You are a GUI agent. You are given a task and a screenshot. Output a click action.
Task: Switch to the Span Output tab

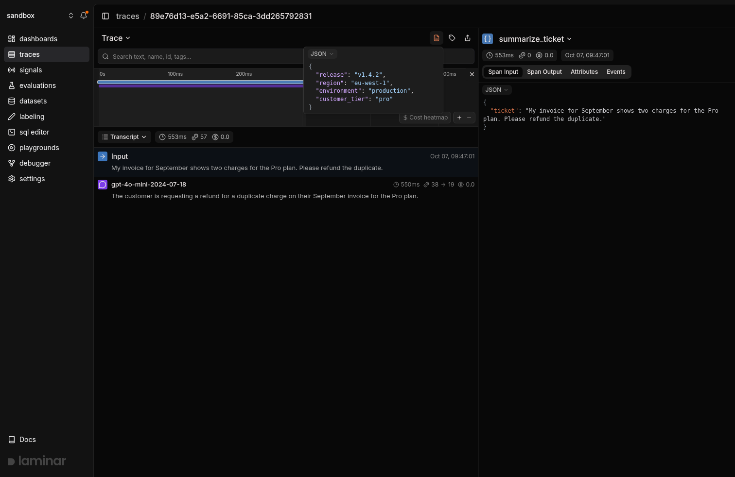[544, 72]
